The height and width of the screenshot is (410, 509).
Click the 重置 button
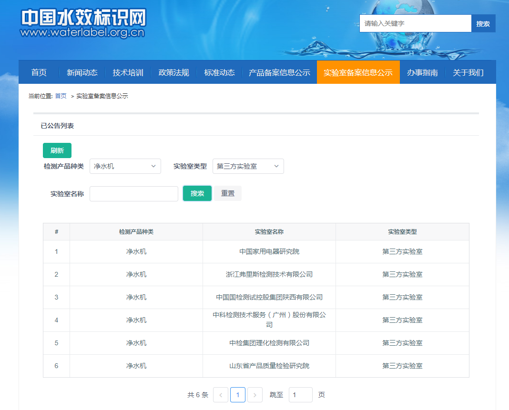[x=228, y=193]
